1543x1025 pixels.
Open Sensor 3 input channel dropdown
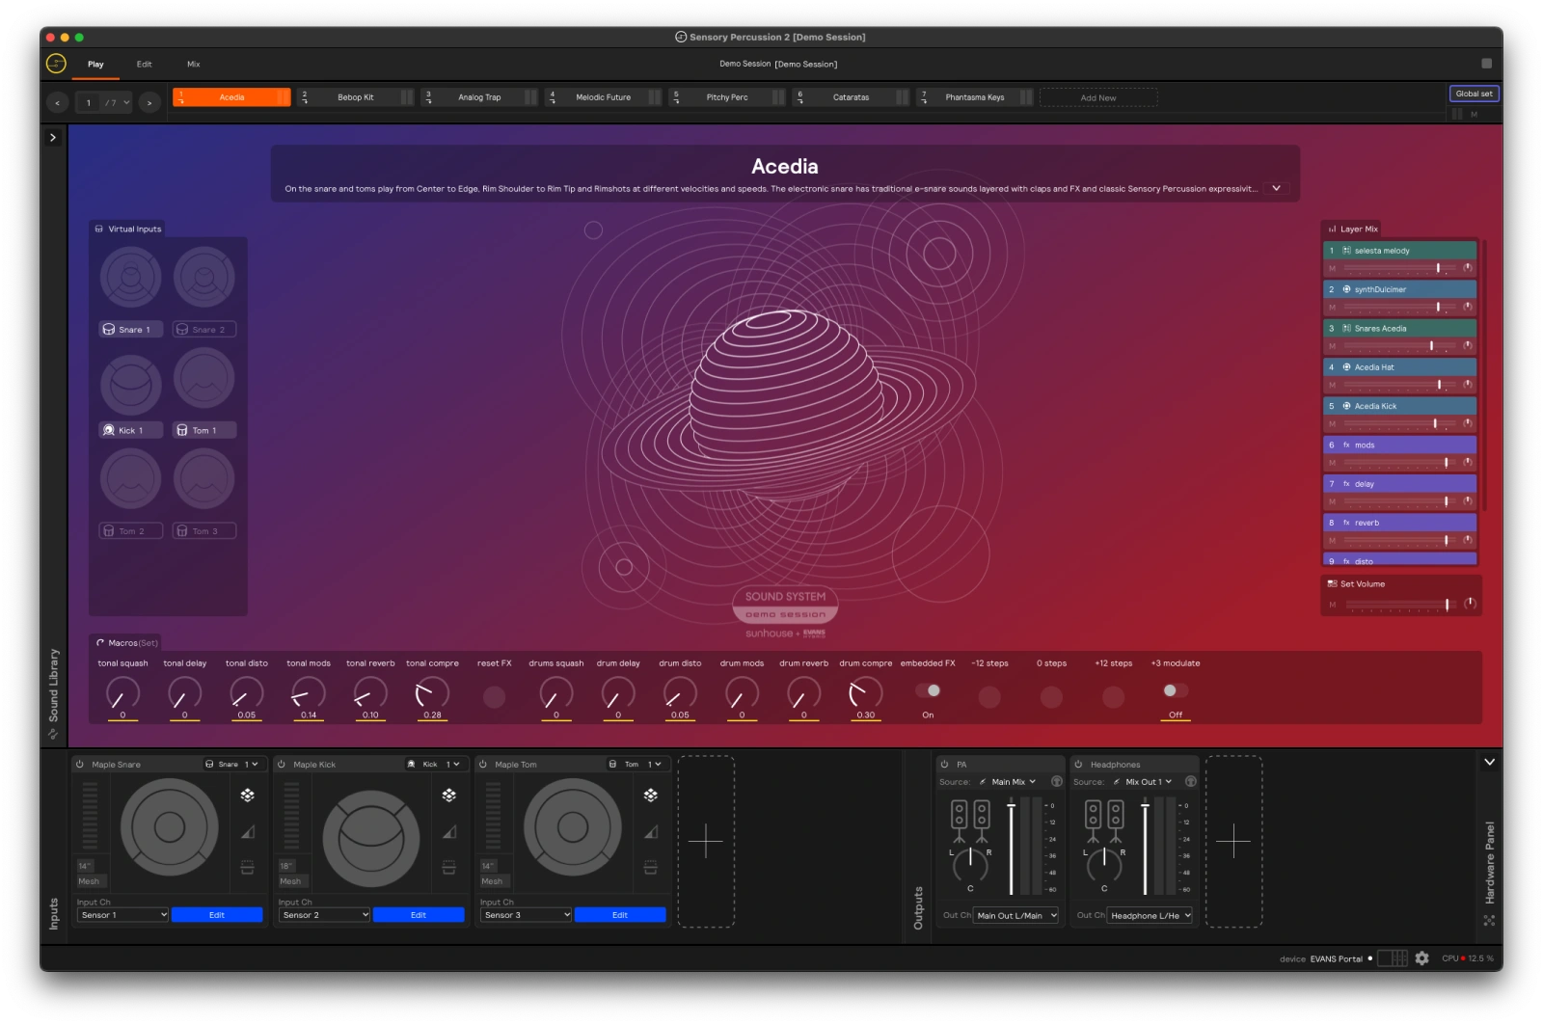[527, 915]
